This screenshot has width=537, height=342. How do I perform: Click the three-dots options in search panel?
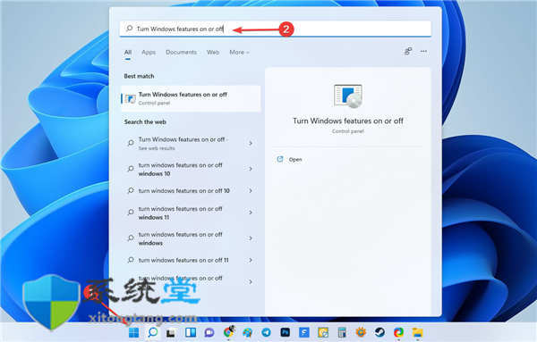click(423, 52)
